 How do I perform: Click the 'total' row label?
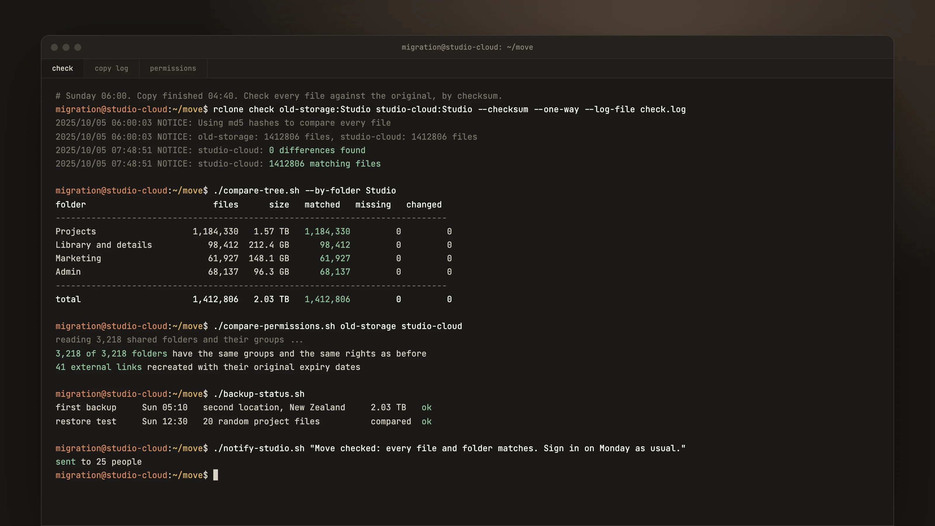68,300
